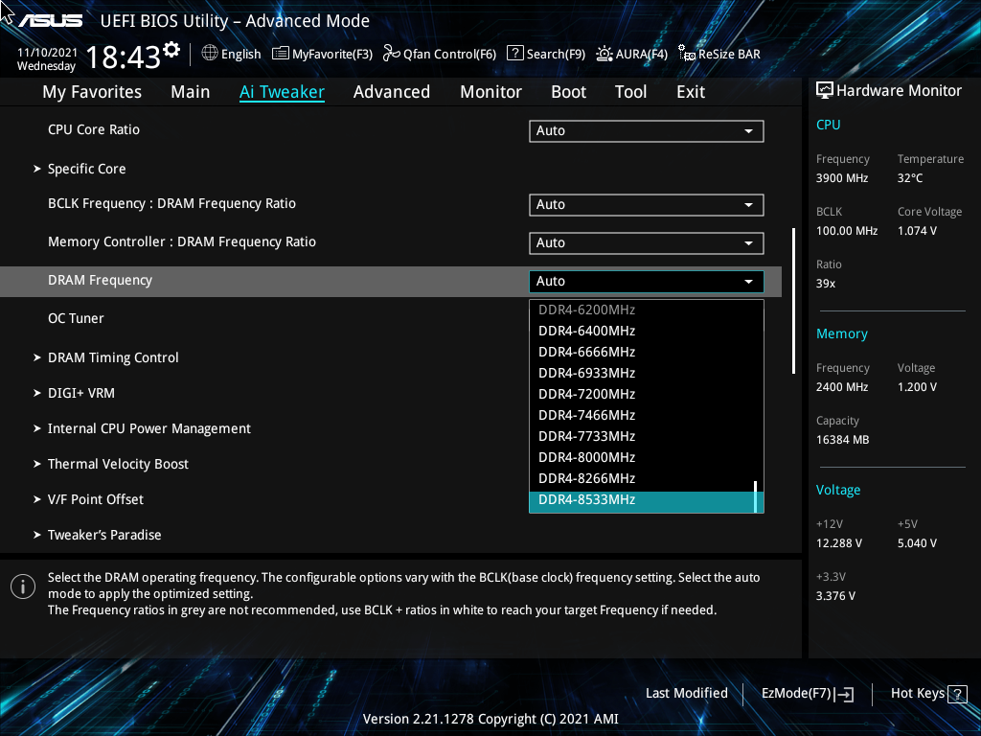Screen dimensions: 981x736
Task: Select DDR4-6933MHz option
Action: coord(647,373)
